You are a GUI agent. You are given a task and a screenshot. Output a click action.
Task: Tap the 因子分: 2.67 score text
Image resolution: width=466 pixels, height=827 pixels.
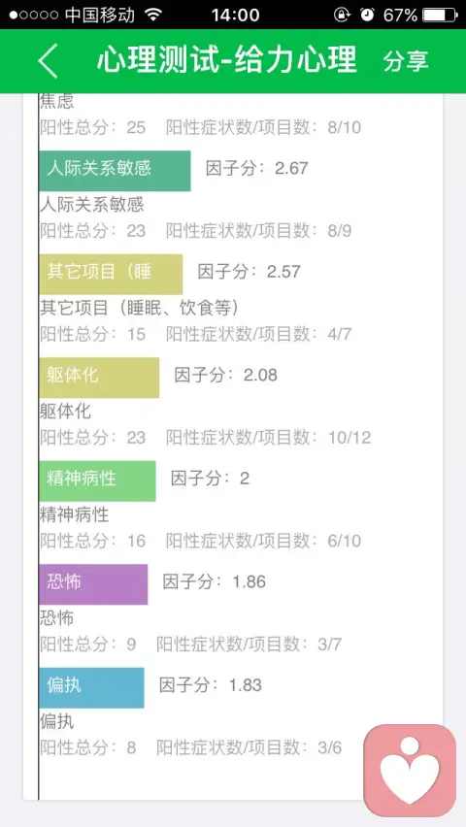(257, 168)
